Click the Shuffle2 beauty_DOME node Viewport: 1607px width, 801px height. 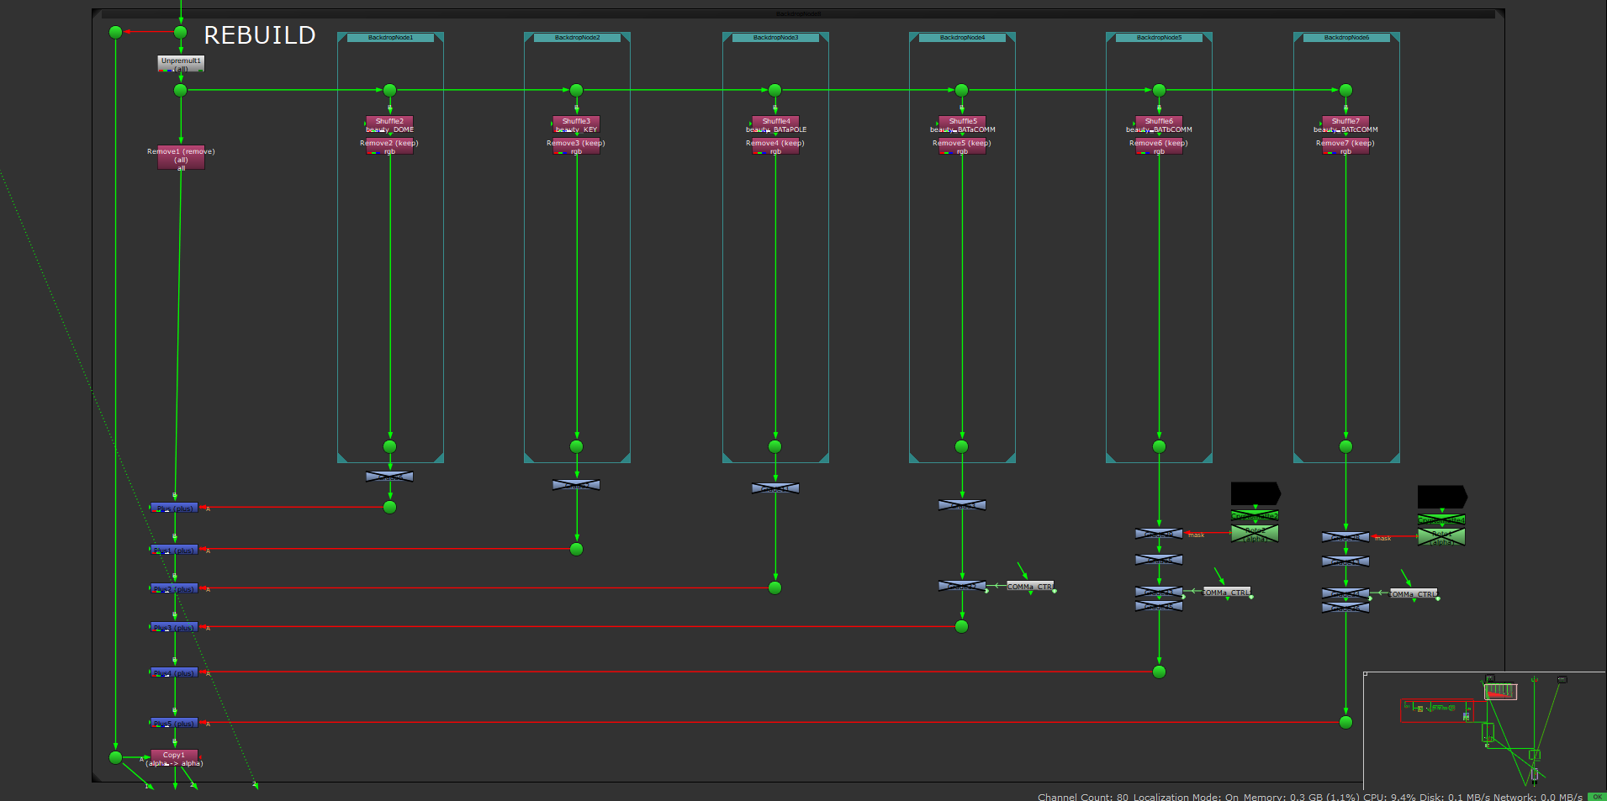click(389, 124)
